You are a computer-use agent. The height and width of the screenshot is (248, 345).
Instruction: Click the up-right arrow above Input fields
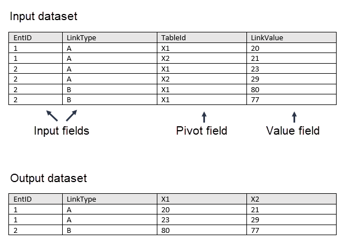71,116
